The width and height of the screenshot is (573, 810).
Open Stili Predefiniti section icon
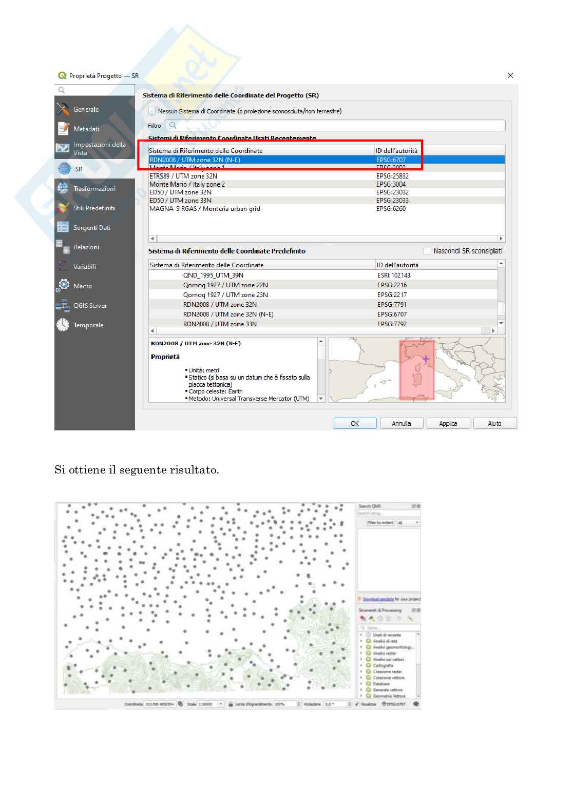tap(63, 208)
